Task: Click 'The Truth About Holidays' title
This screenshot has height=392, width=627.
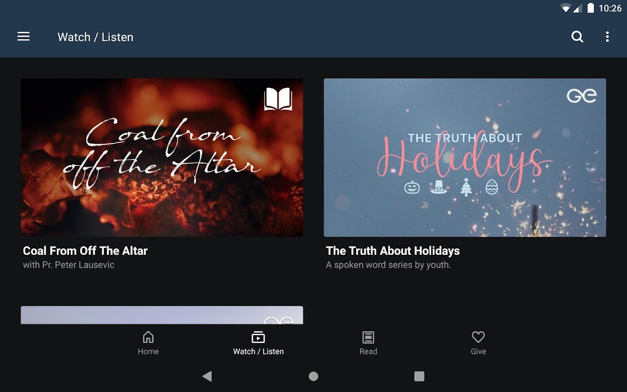Action: coord(393,251)
